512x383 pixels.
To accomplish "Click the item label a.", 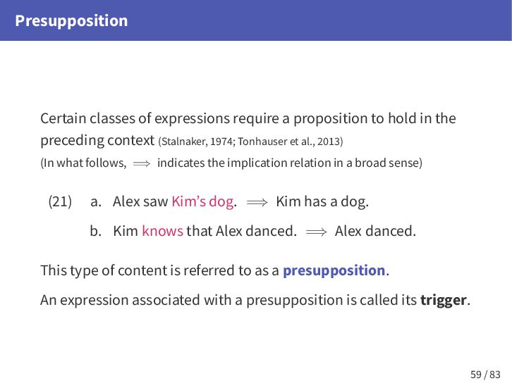I will click(x=96, y=201).
